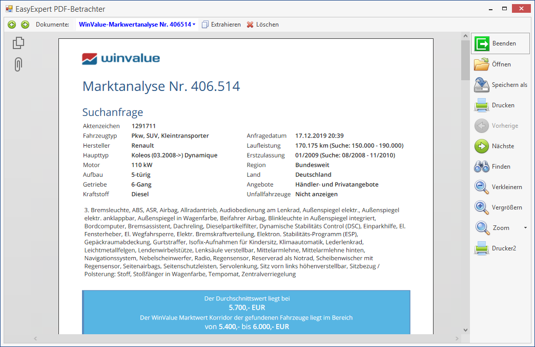Image resolution: width=535 pixels, height=347 pixels.
Task: Click the Extrahieren copy icon
Action: 205,25
